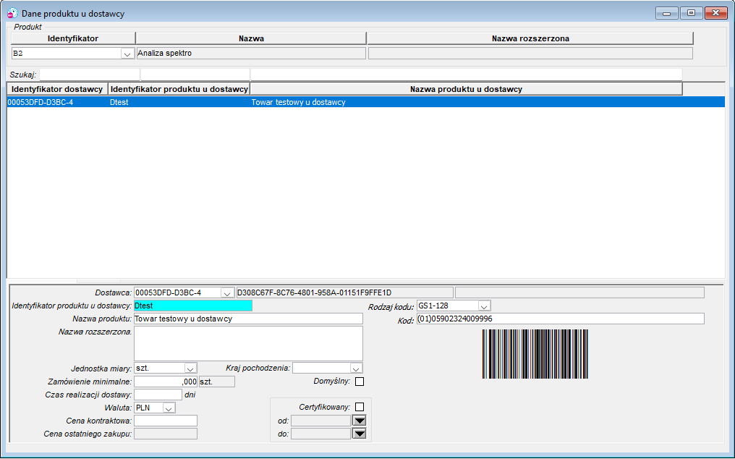Click the application icon in title bar
The width and height of the screenshot is (735, 459).
coord(12,13)
